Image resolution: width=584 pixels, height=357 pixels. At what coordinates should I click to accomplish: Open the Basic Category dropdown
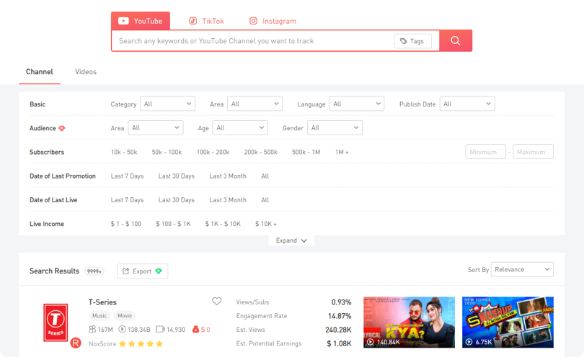[x=167, y=104]
